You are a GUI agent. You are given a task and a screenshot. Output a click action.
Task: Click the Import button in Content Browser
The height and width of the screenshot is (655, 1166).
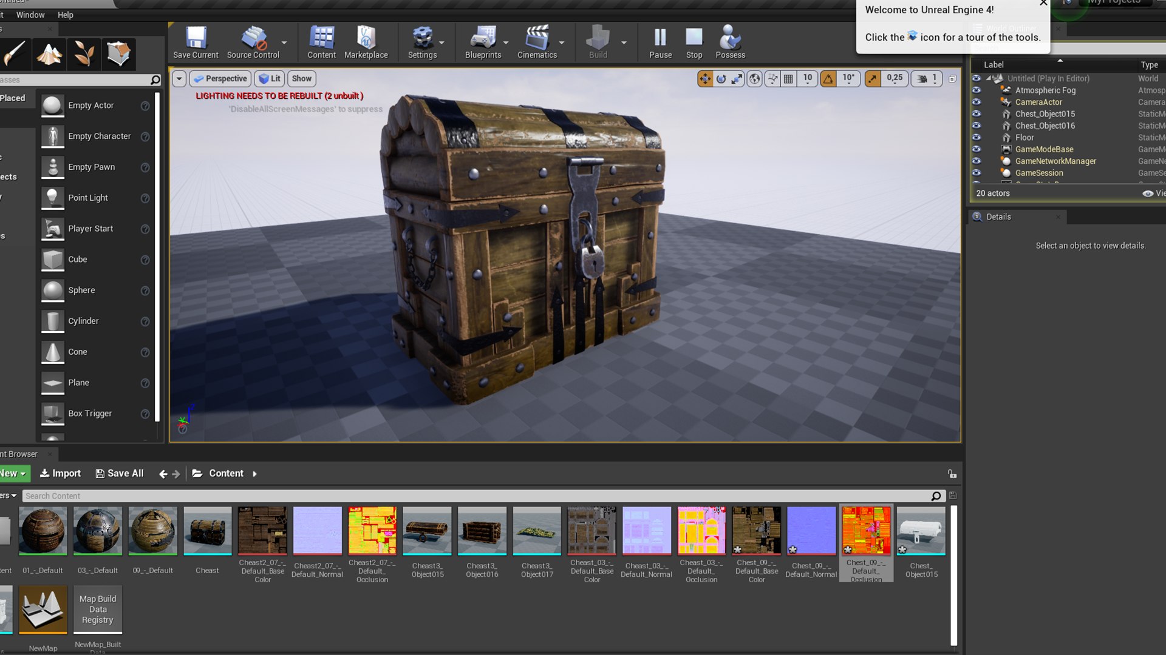[x=60, y=473]
